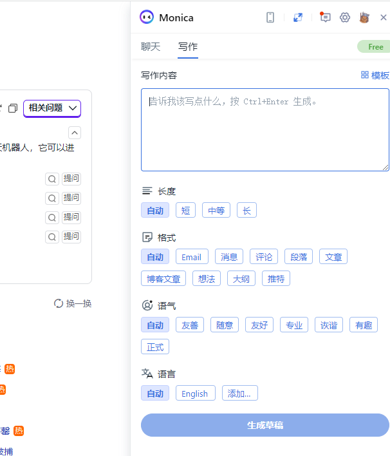The width and height of the screenshot is (390, 456).
Task: Click 添加... to add a language
Action: 240,393
